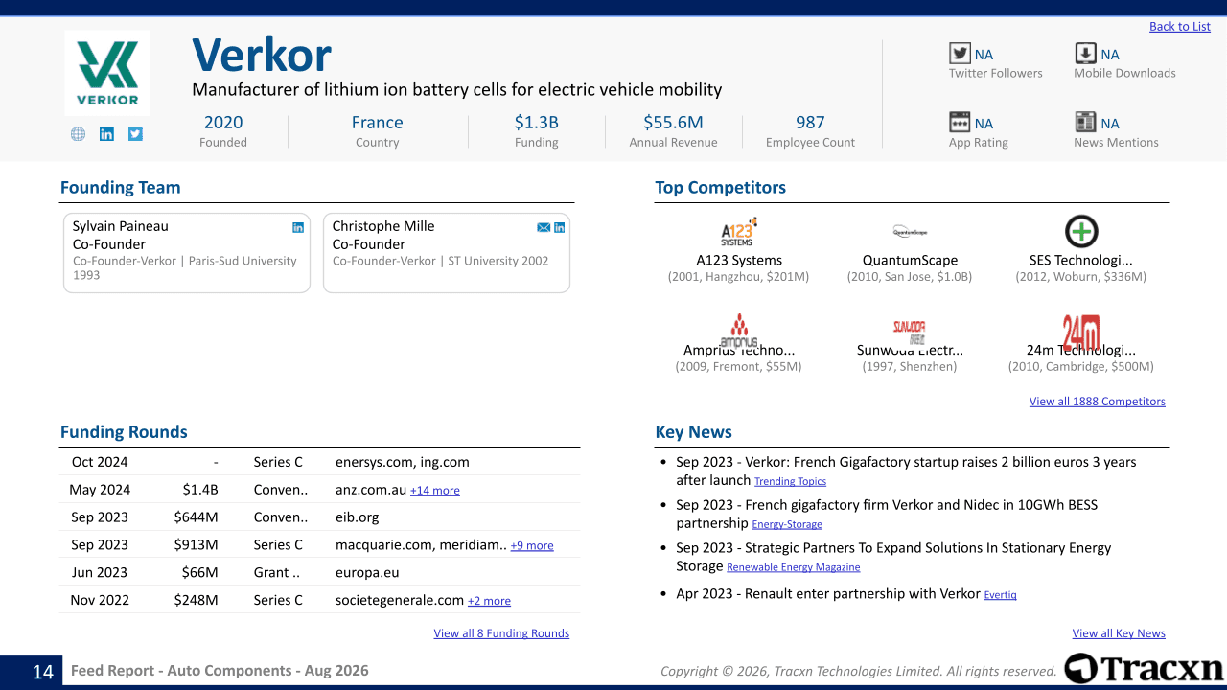Click the "SES Technologi..." competitor name

[x=1081, y=260]
